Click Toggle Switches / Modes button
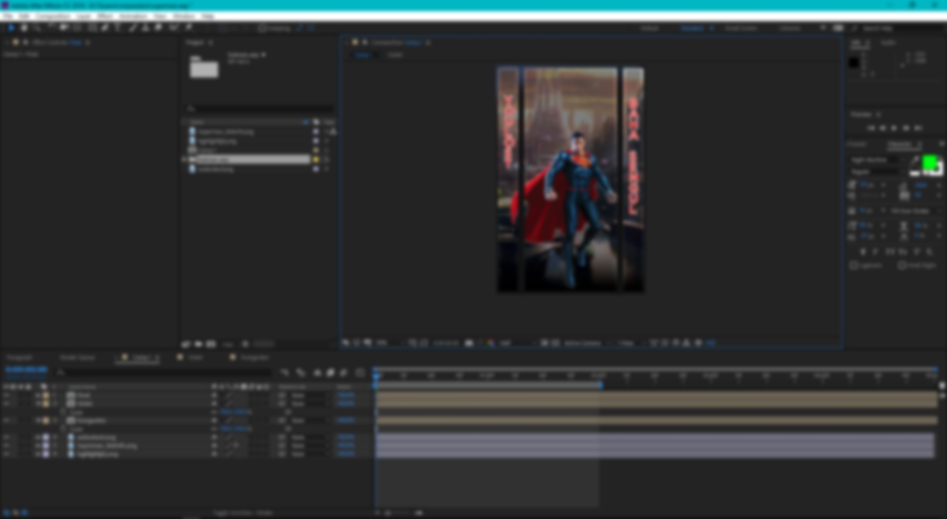 click(243, 513)
